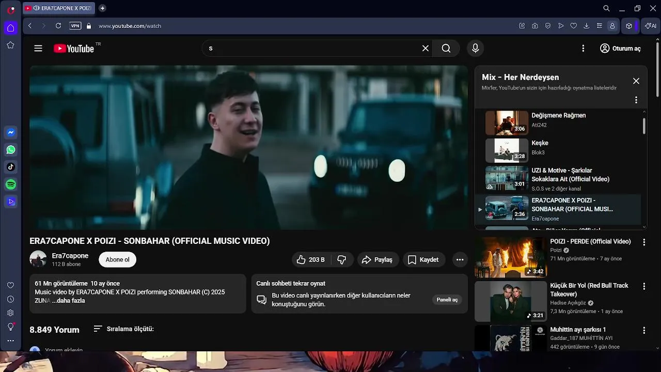Subscribe with Abone ol button

(117, 260)
